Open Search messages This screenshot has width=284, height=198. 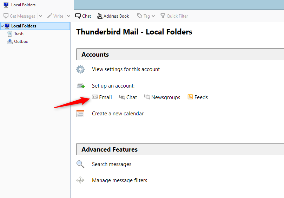(x=112, y=164)
